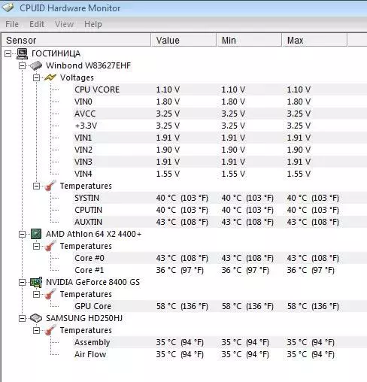The image size is (367, 382).
Task: Click the computer icon beside ГОСТИНИЦА
Action: coord(22,53)
